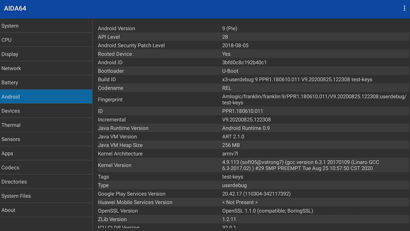
Task: Click the OpenSSL 1.1.0 value
Action: pos(267,211)
